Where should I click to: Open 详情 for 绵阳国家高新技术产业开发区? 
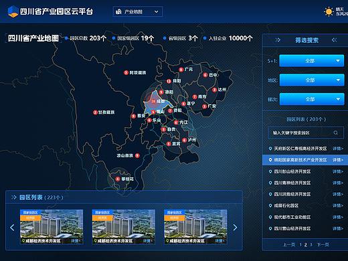coord(337,160)
